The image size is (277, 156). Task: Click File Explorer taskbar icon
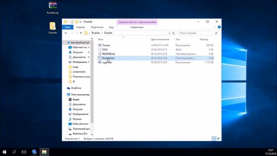[44, 152]
